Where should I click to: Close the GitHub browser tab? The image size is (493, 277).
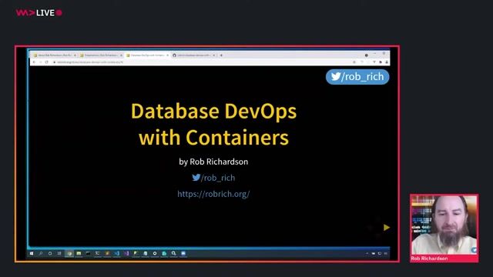point(214,55)
